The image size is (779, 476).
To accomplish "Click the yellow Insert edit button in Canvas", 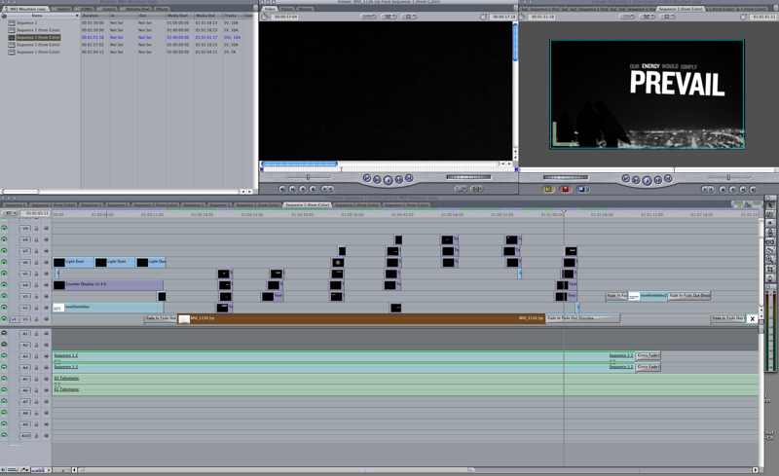I will click(548, 189).
